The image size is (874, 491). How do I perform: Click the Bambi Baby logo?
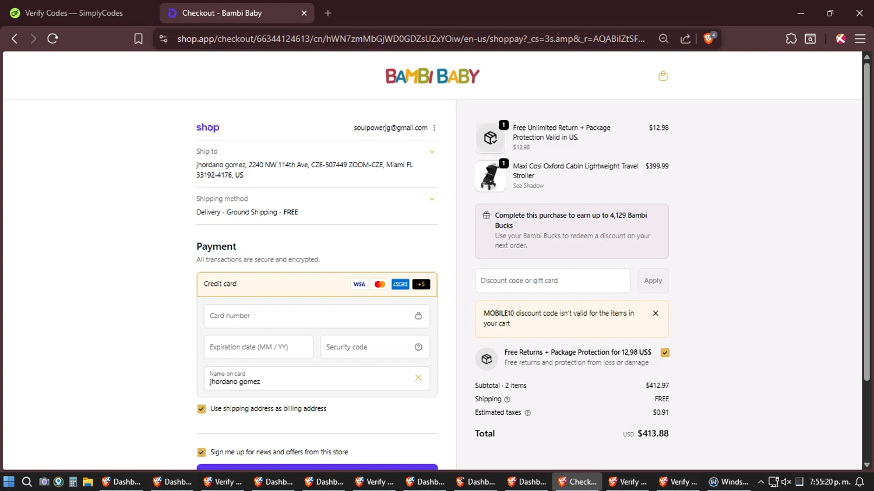[x=432, y=76]
